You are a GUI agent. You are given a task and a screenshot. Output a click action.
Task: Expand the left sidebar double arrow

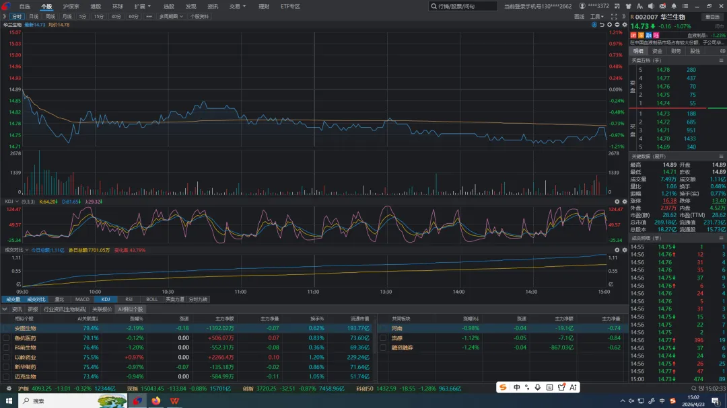point(4,16)
